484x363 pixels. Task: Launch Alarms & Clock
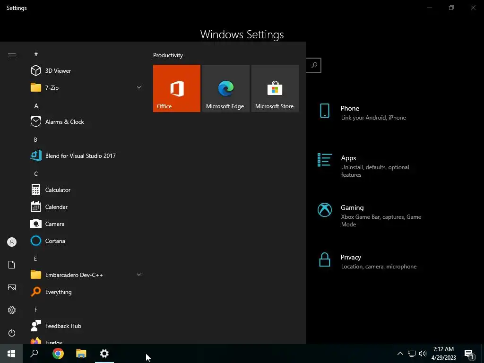pos(86,121)
